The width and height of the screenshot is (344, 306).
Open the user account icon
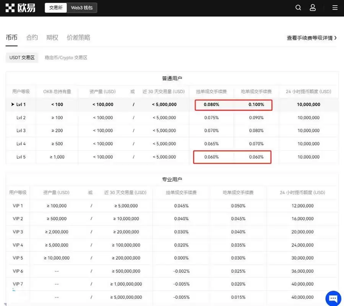click(x=313, y=7)
